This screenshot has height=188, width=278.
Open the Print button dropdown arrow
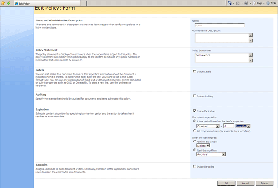click(250, 3)
